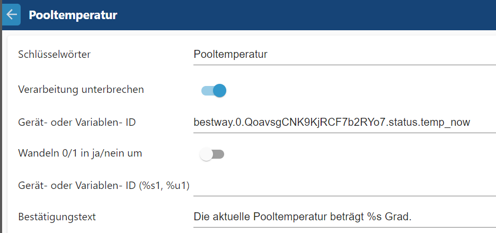This screenshot has height=233, width=496.
Task: Click the Gerät- oder Variablen- ID label
Action: pyautogui.click(x=77, y=122)
